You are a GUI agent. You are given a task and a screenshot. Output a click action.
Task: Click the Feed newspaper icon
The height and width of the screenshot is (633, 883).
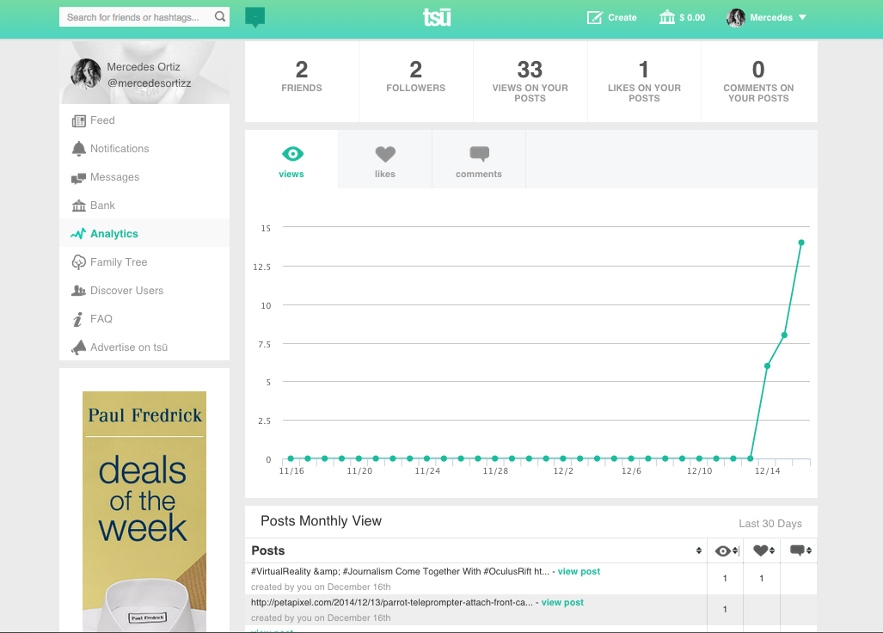(79, 120)
